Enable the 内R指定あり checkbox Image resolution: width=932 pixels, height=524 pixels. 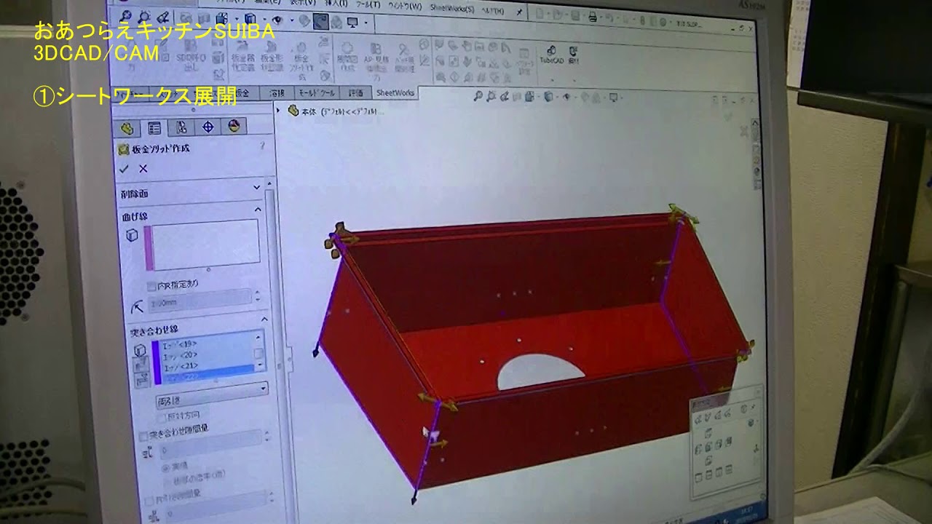(x=151, y=286)
